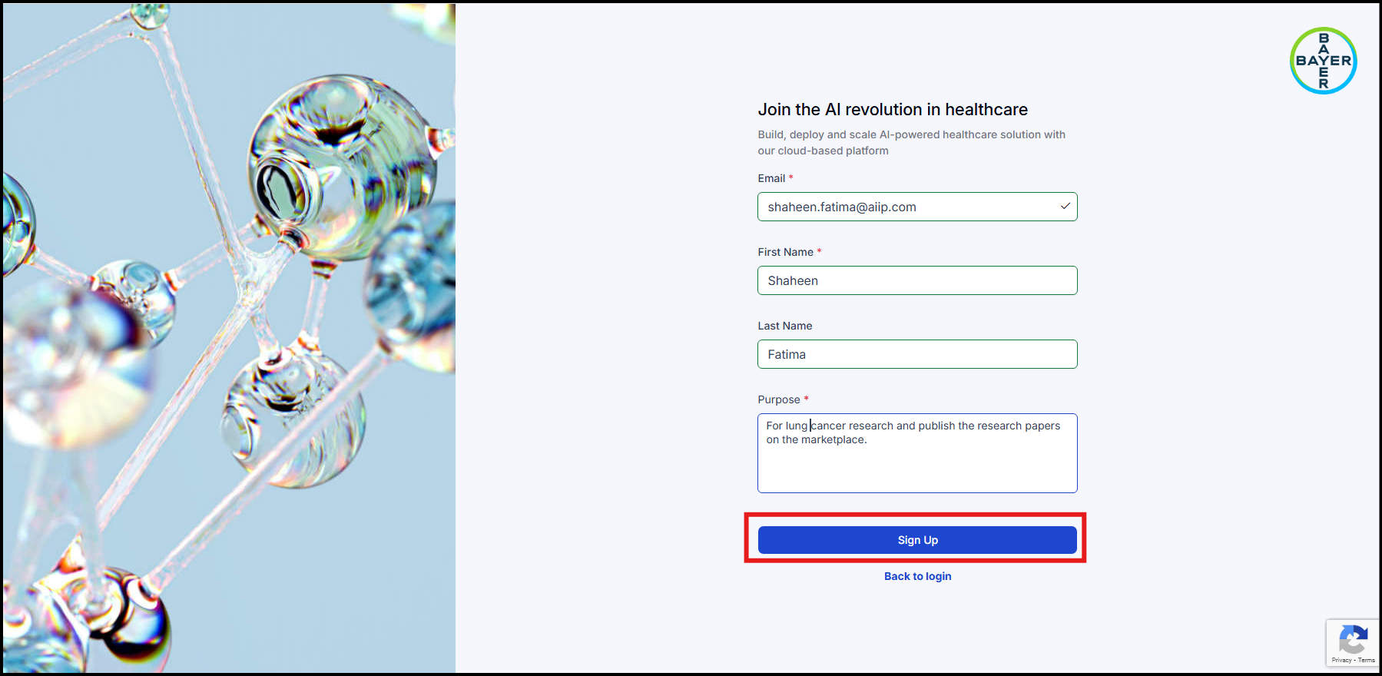Click the large glass molecule sphere image
This screenshot has height=676, width=1382.
pos(342,167)
